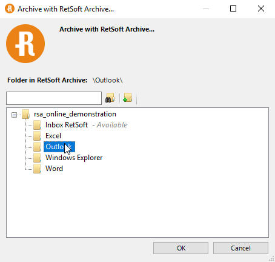Select the Inbox RetSoft folder

coord(67,125)
